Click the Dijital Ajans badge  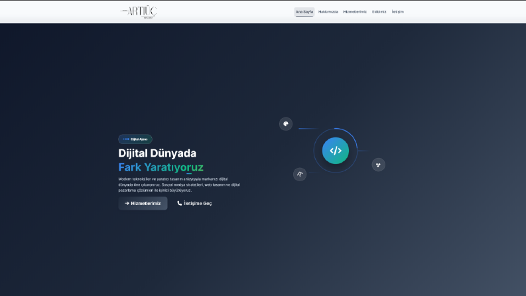tap(135, 139)
